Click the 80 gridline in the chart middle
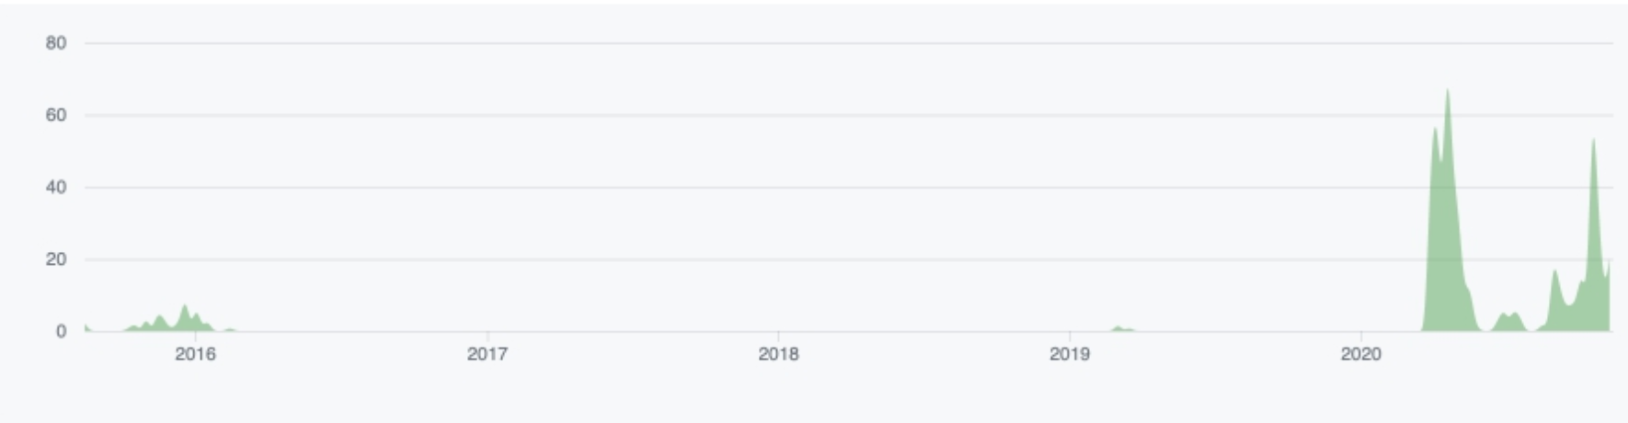Screen dimensions: 1628x423 coord(848,43)
